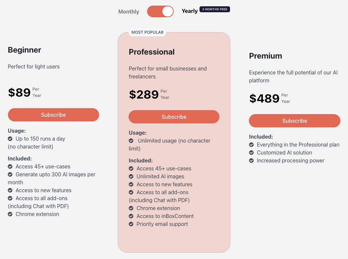348x259 pixels.
Task: Click checkmark beside Access to inBoxContent
Action: (131, 216)
